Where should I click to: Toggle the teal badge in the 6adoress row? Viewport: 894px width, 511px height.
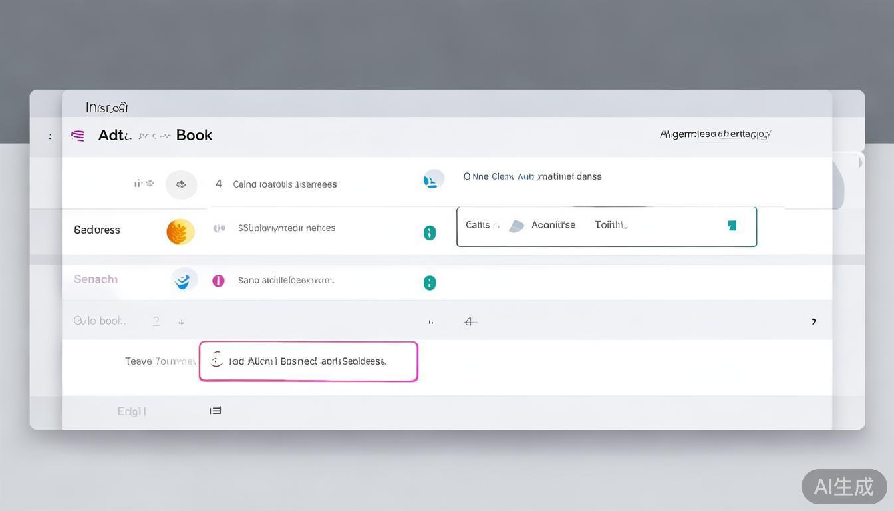(430, 232)
